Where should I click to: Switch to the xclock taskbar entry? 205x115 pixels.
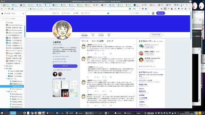click(x=118, y=113)
